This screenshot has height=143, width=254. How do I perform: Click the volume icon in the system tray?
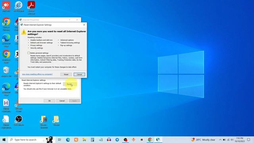[232, 139]
